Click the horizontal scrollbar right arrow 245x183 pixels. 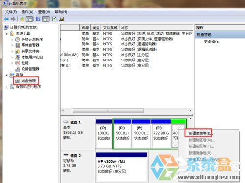[190, 111]
